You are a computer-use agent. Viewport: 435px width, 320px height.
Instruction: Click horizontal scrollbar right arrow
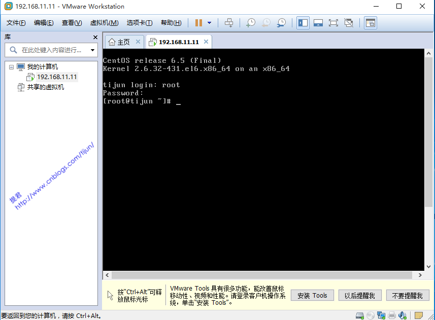420,275
